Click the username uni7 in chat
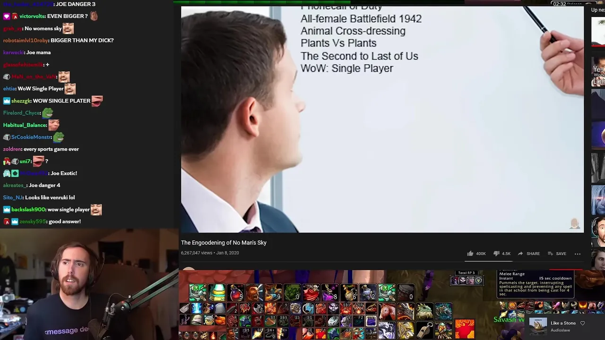 (x=25, y=161)
